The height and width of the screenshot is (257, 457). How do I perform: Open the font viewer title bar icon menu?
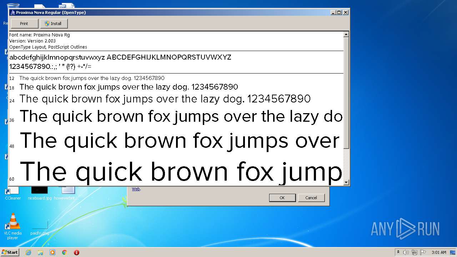[12, 12]
